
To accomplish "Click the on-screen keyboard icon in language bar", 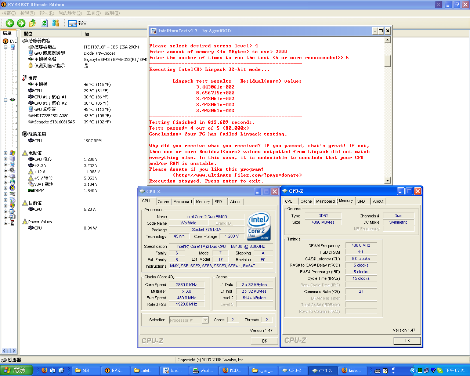I will click(x=377, y=371).
